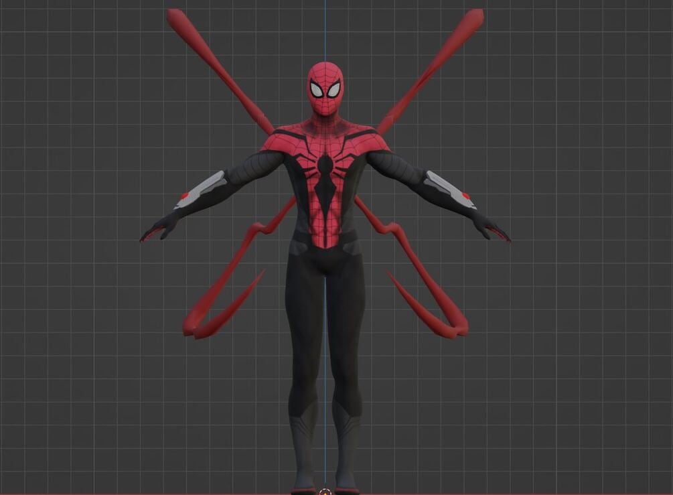The image size is (673, 495).
Task: Click the silver web-shooter gauntlet on left arm
Action: (x=200, y=190)
